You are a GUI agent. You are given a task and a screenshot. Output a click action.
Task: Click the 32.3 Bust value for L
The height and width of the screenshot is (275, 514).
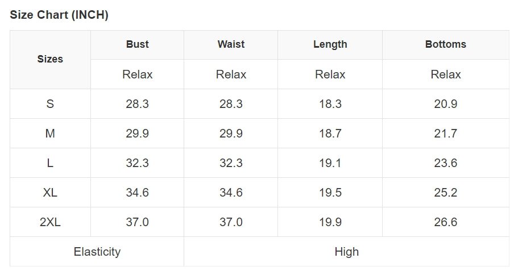[x=137, y=163]
